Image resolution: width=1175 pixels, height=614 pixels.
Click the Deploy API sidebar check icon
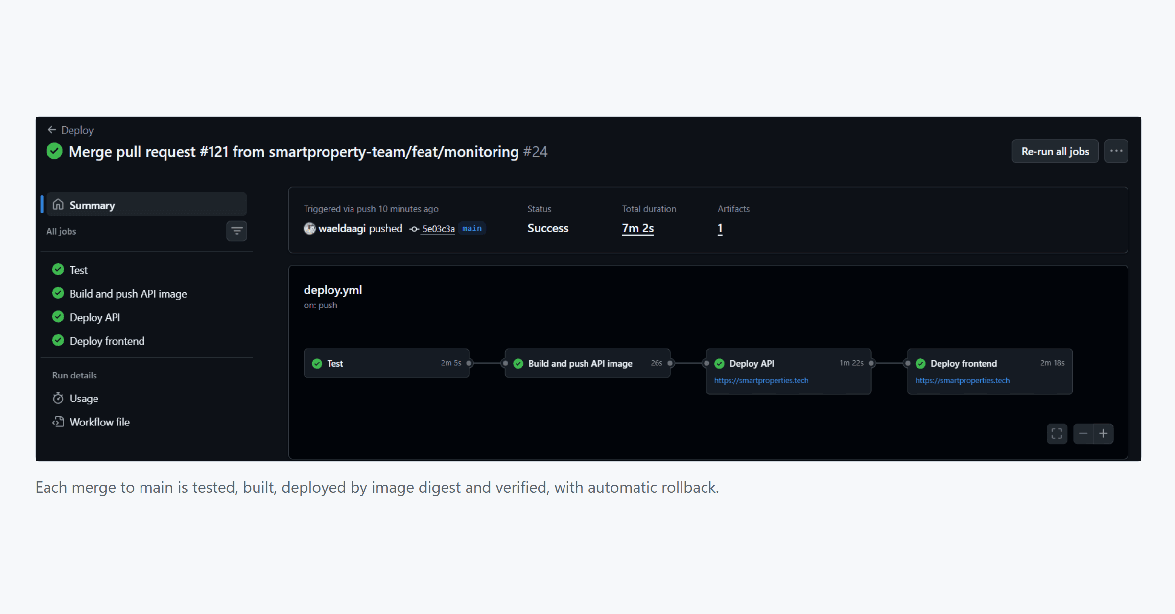point(58,316)
